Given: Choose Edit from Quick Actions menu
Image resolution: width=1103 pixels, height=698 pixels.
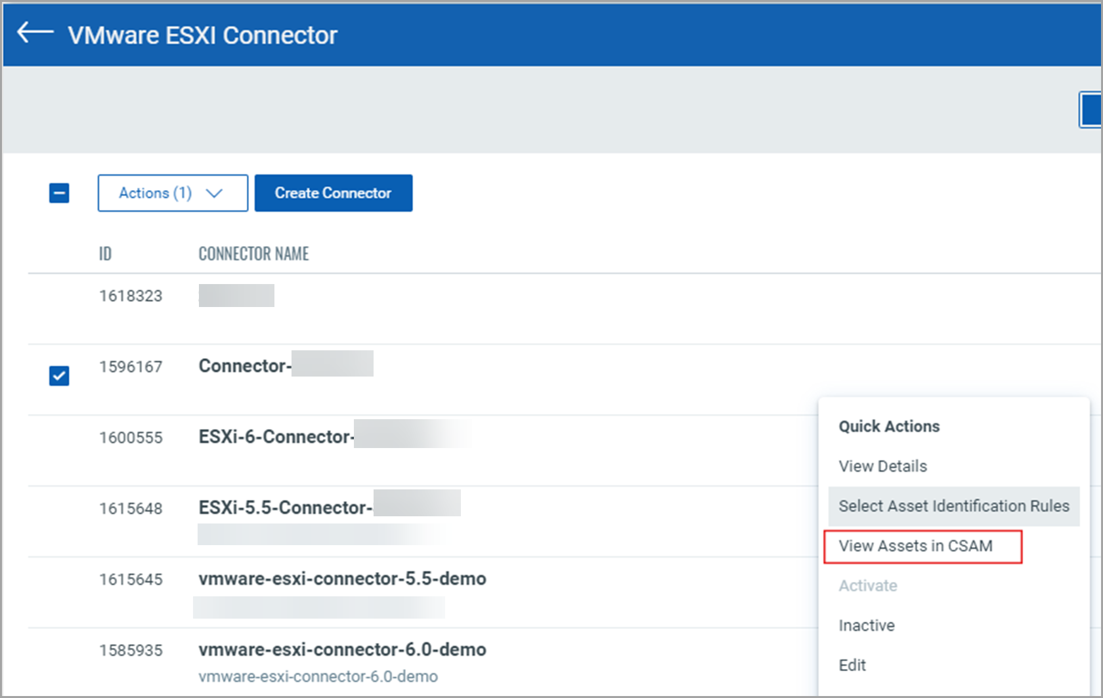Looking at the screenshot, I should [x=852, y=665].
